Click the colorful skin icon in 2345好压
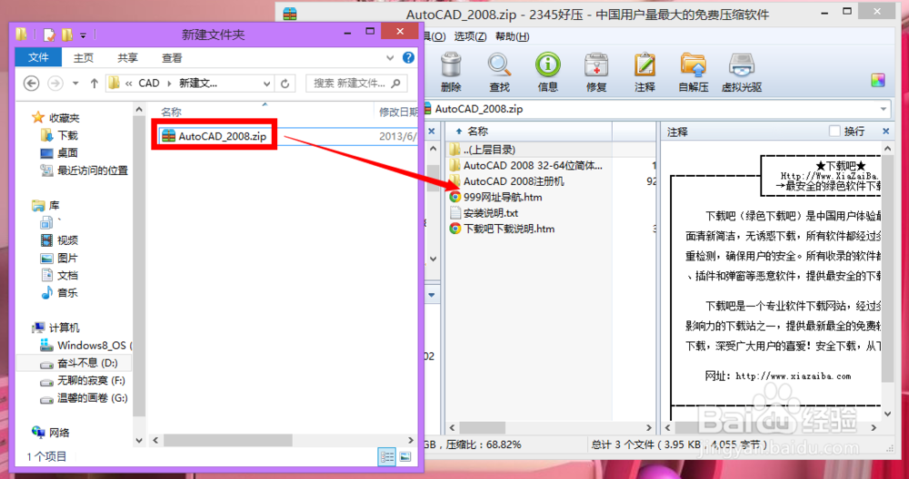Viewport: 909px width, 479px height. pos(878,81)
